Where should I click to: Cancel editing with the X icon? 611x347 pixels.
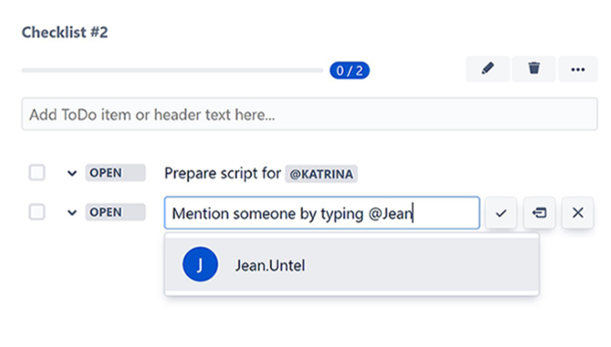(577, 213)
